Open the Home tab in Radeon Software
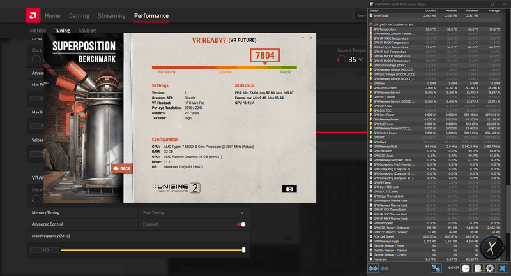This screenshot has height=276, width=511. pos(52,15)
